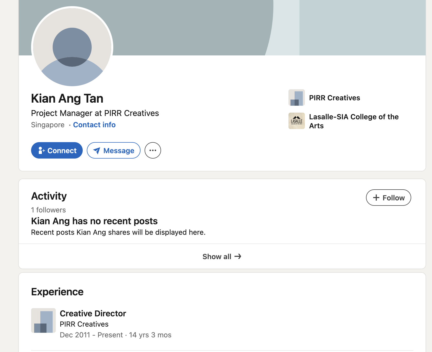Click the Kian Ang Tan profile name
Screen dimensions: 432x352
tap(67, 99)
